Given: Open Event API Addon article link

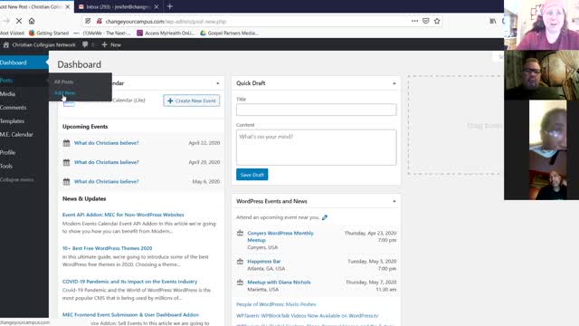Looking at the screenshot, I should pos(123,215).
